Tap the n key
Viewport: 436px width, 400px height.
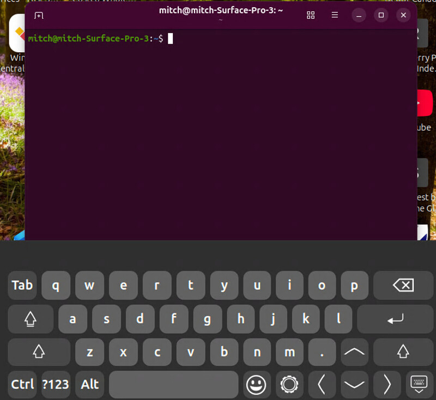tap(257, 352)
